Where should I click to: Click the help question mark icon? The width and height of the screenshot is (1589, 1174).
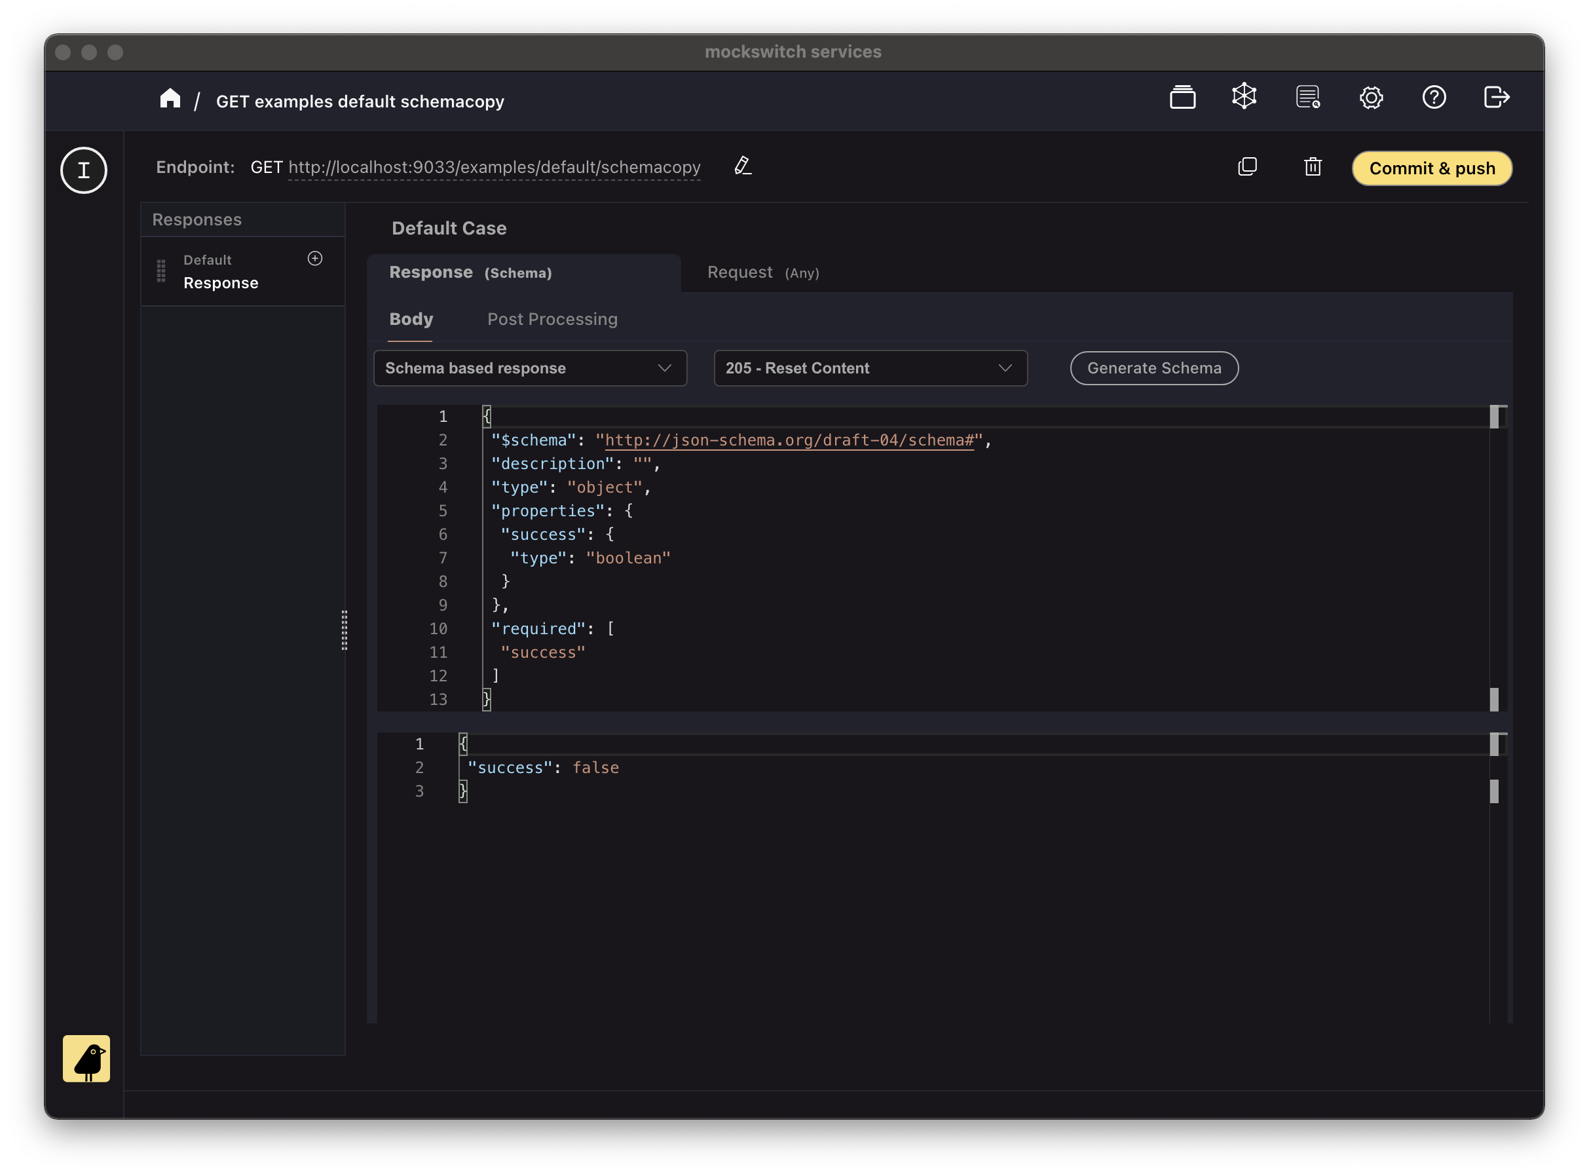click(x=1433, y=98)
